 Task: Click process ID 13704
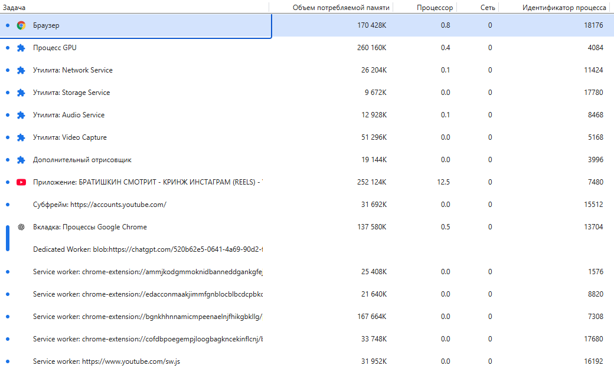click(x=594, y=227)
